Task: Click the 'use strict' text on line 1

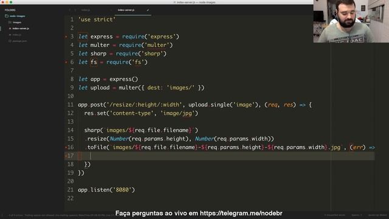Action: [97, 19]
